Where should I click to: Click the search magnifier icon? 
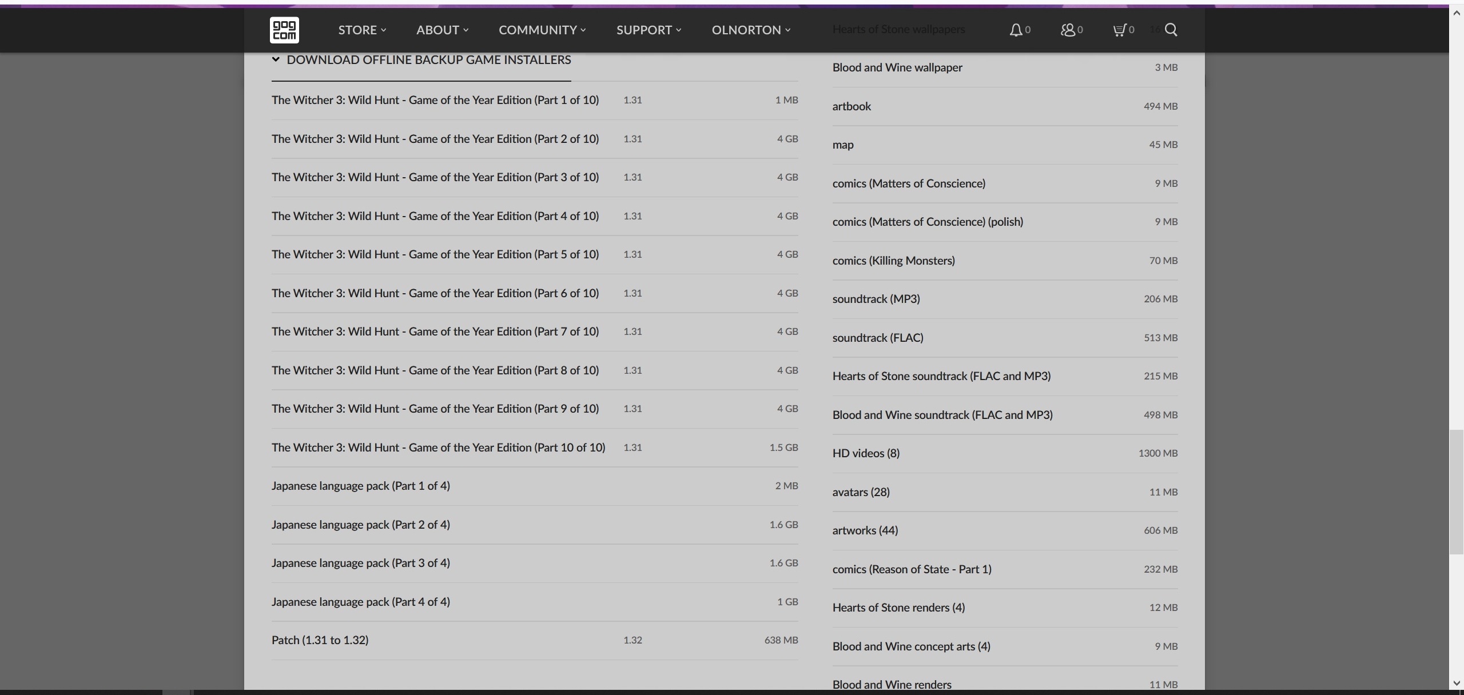1171,30
